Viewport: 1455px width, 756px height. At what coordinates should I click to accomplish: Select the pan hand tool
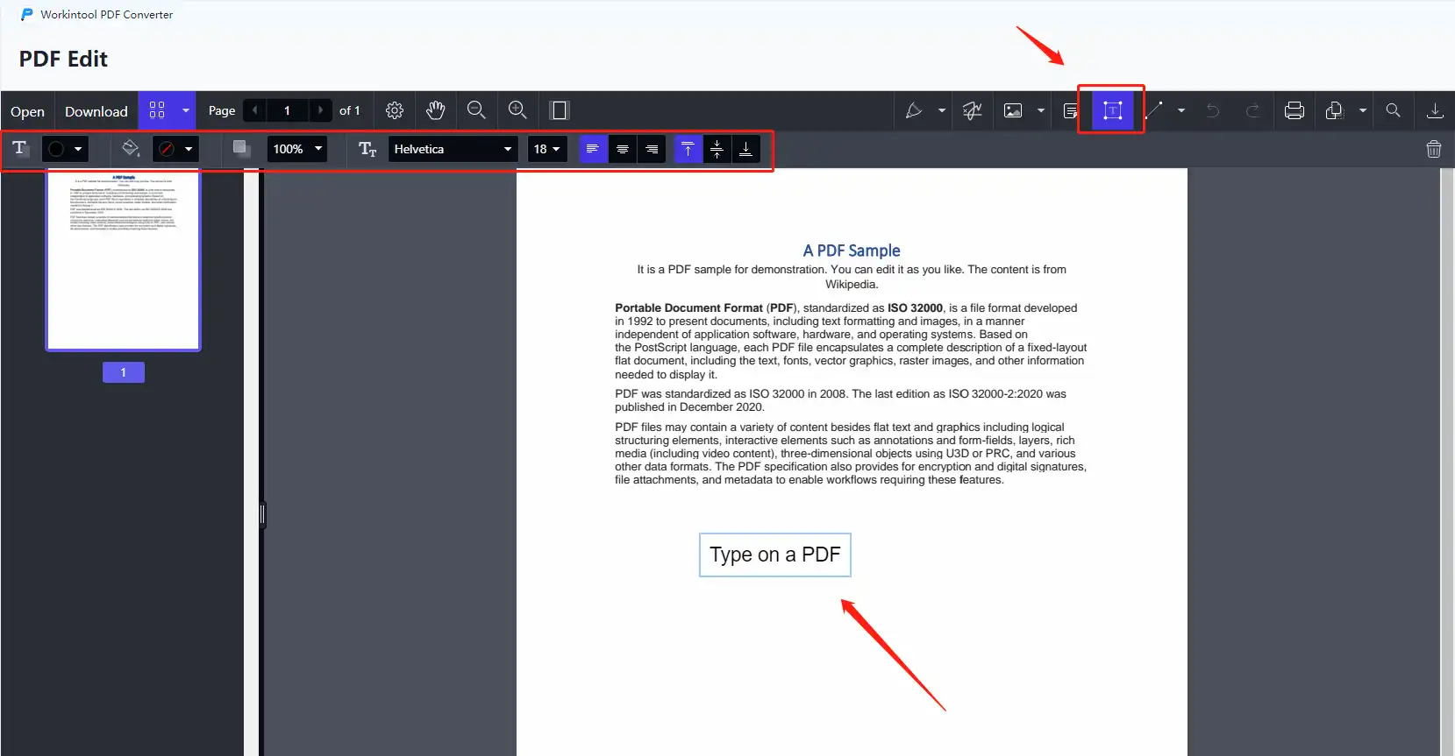click(x=435, y=110)
